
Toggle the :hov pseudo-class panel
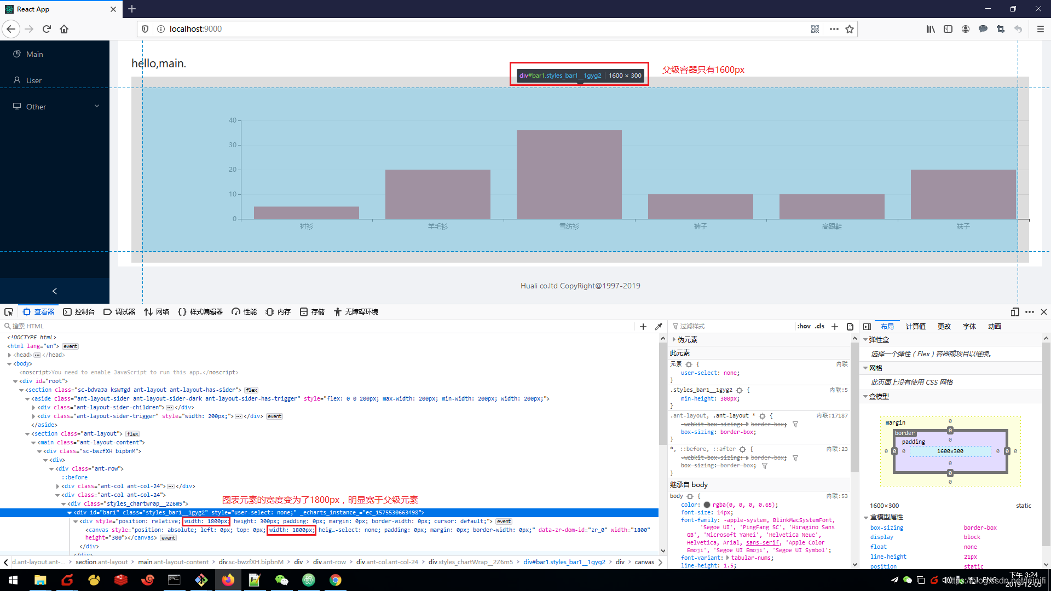tap(804, 326)
